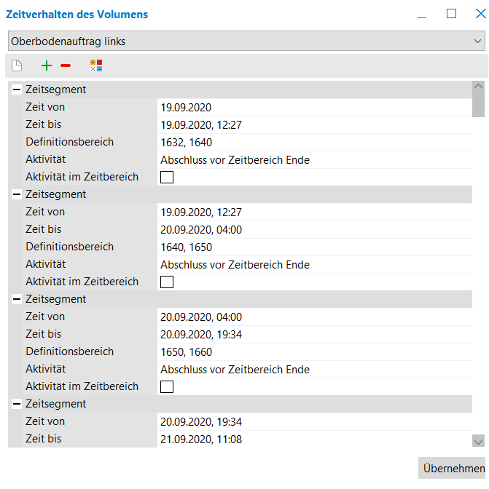The height and width of the screenshot is (489, 489).
Task: Click the scrollbar up arrow
Action: pyautogui.click(x=478, y=87)
